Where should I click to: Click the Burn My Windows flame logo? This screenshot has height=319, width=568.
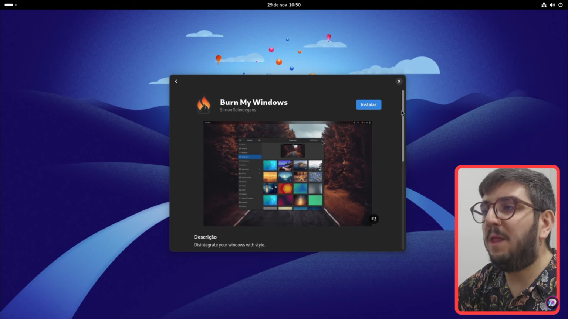pyautogui.click(x=204, y=104)
